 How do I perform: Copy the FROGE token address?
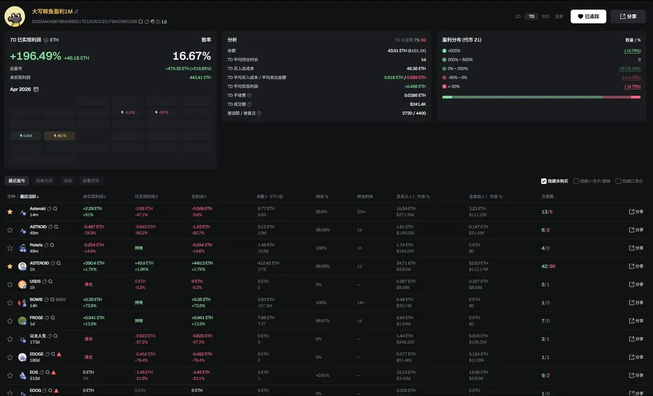point(47,318)
